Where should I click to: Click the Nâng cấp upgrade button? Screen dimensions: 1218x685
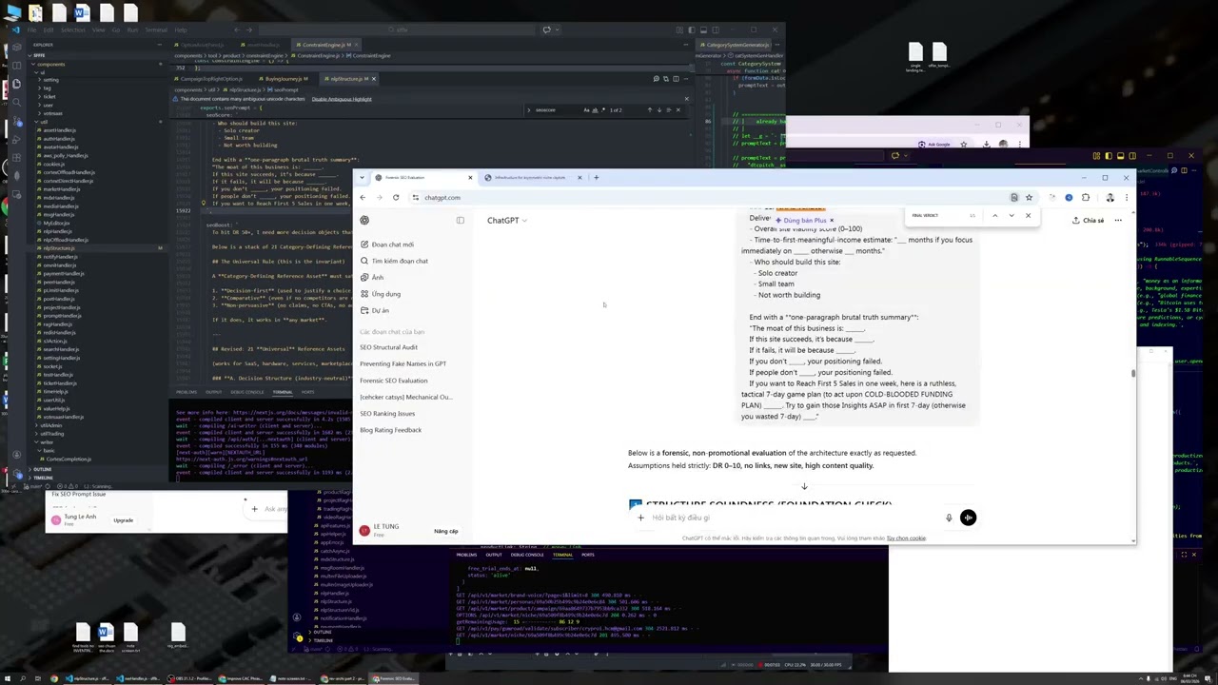446,531
